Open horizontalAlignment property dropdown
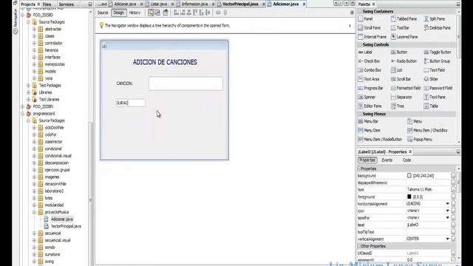 pos(448,204)
